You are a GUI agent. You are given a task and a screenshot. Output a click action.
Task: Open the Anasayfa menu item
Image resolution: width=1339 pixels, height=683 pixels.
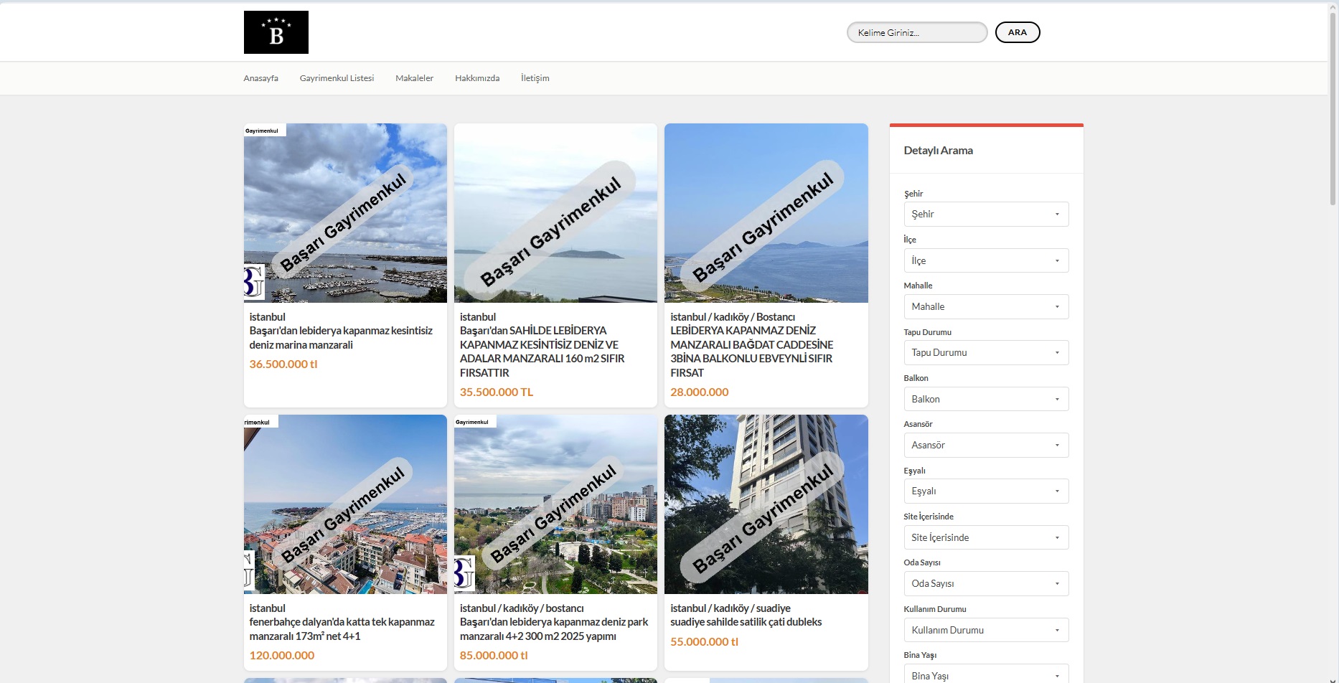pyautogui.click(x=260, y=78)
